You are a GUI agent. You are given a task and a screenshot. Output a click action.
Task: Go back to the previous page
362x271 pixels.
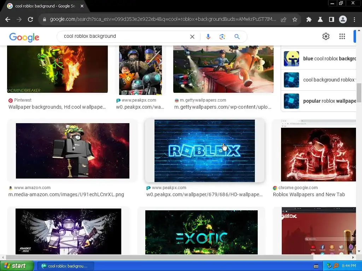[x=8, y=20]
